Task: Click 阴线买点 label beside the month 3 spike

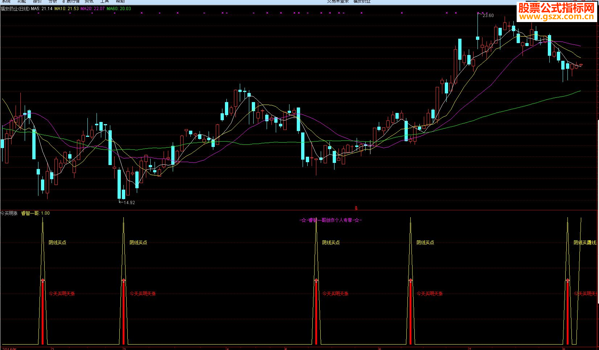Action: pyautogui.click(x=138, y=243)
